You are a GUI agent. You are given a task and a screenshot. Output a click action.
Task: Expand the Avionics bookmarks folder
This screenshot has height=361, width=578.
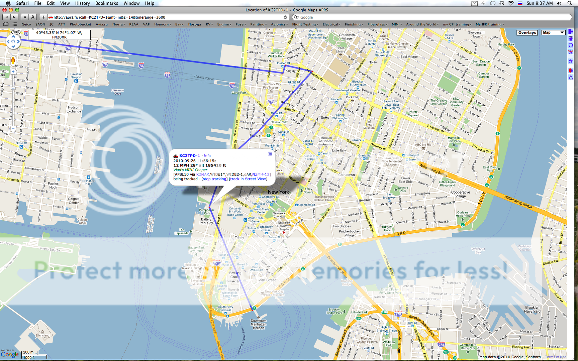[279, 24]
